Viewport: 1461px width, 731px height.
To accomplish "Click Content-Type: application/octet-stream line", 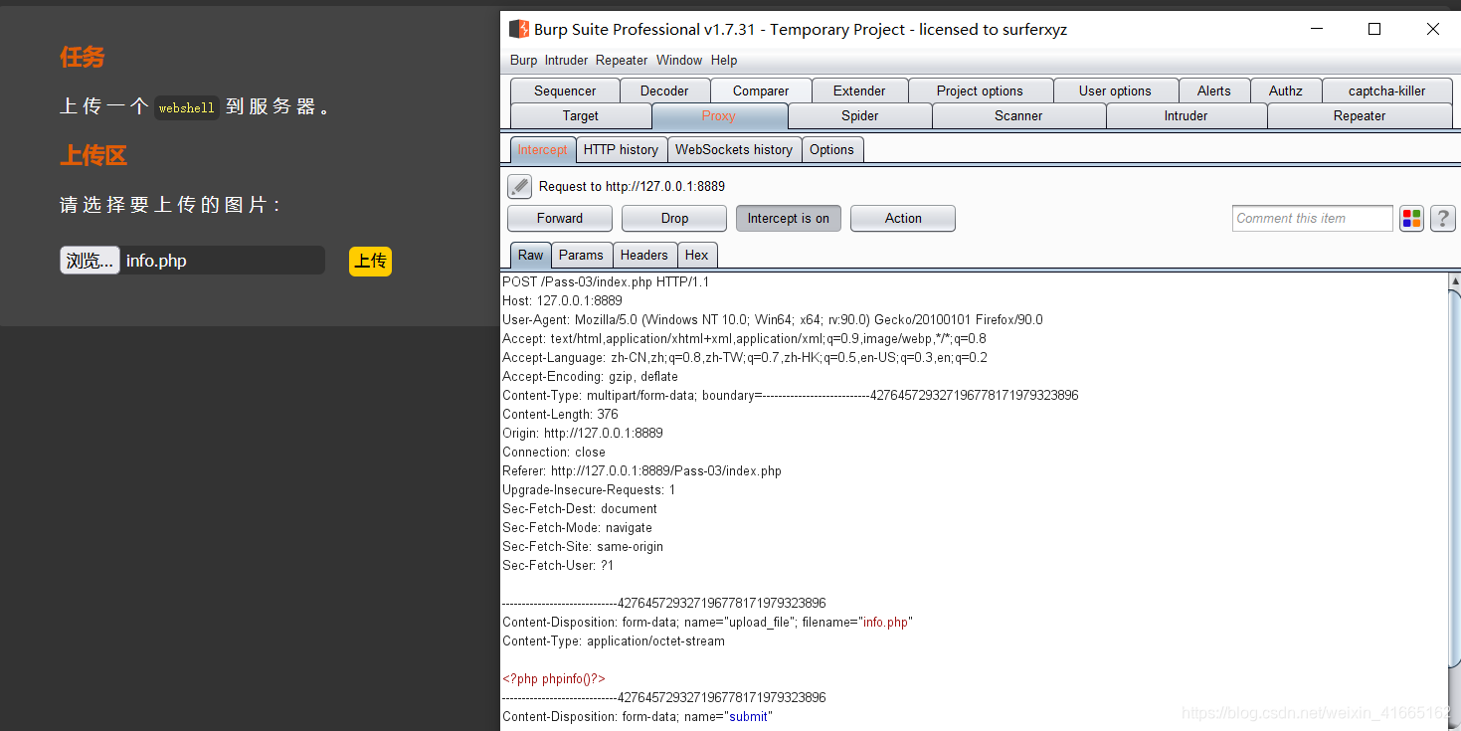I will click(614, 641).
